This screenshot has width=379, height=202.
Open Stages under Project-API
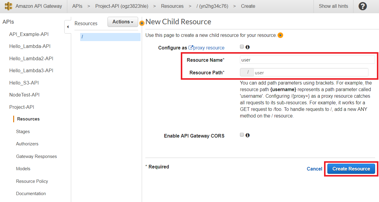[x=23, y=132]
